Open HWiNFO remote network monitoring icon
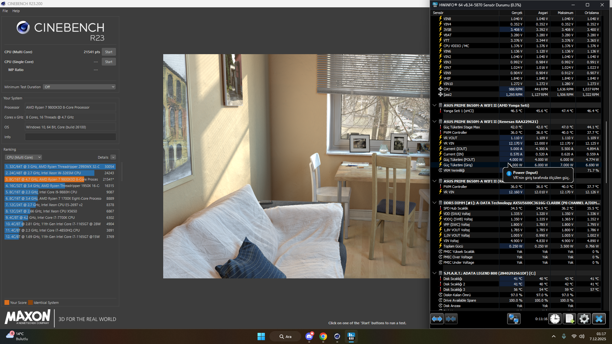 tap(514, 319)
